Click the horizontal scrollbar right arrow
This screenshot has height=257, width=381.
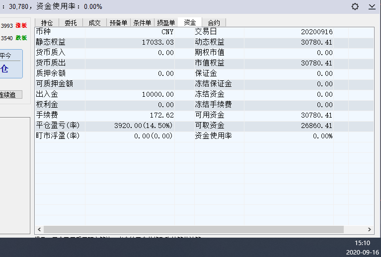coord(370,229)
